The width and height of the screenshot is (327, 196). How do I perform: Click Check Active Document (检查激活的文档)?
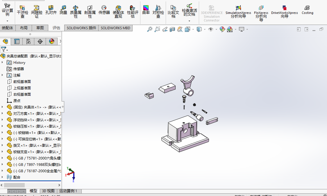click(x=189, y=10)
